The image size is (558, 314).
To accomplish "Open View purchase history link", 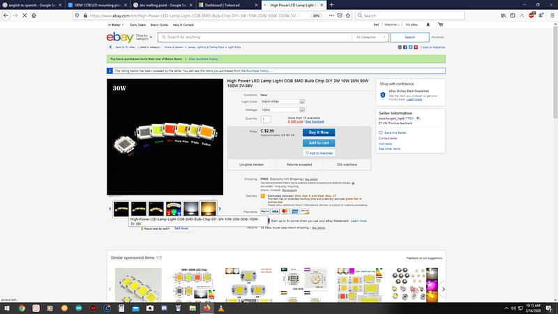I will click(x=203, y=59).
